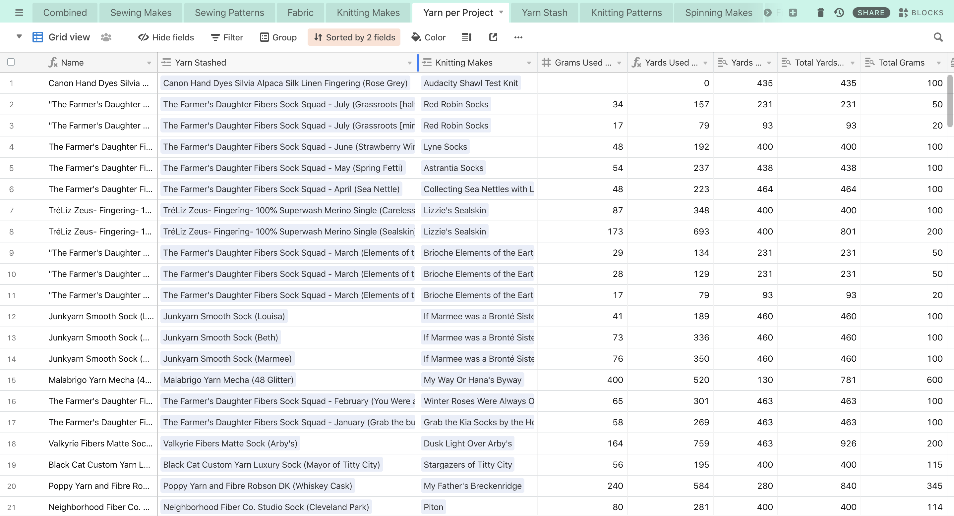Viewport: 954px width, 516px height.
Task: Switch to the Yarn Stash tab
Action: click(544, 13)
